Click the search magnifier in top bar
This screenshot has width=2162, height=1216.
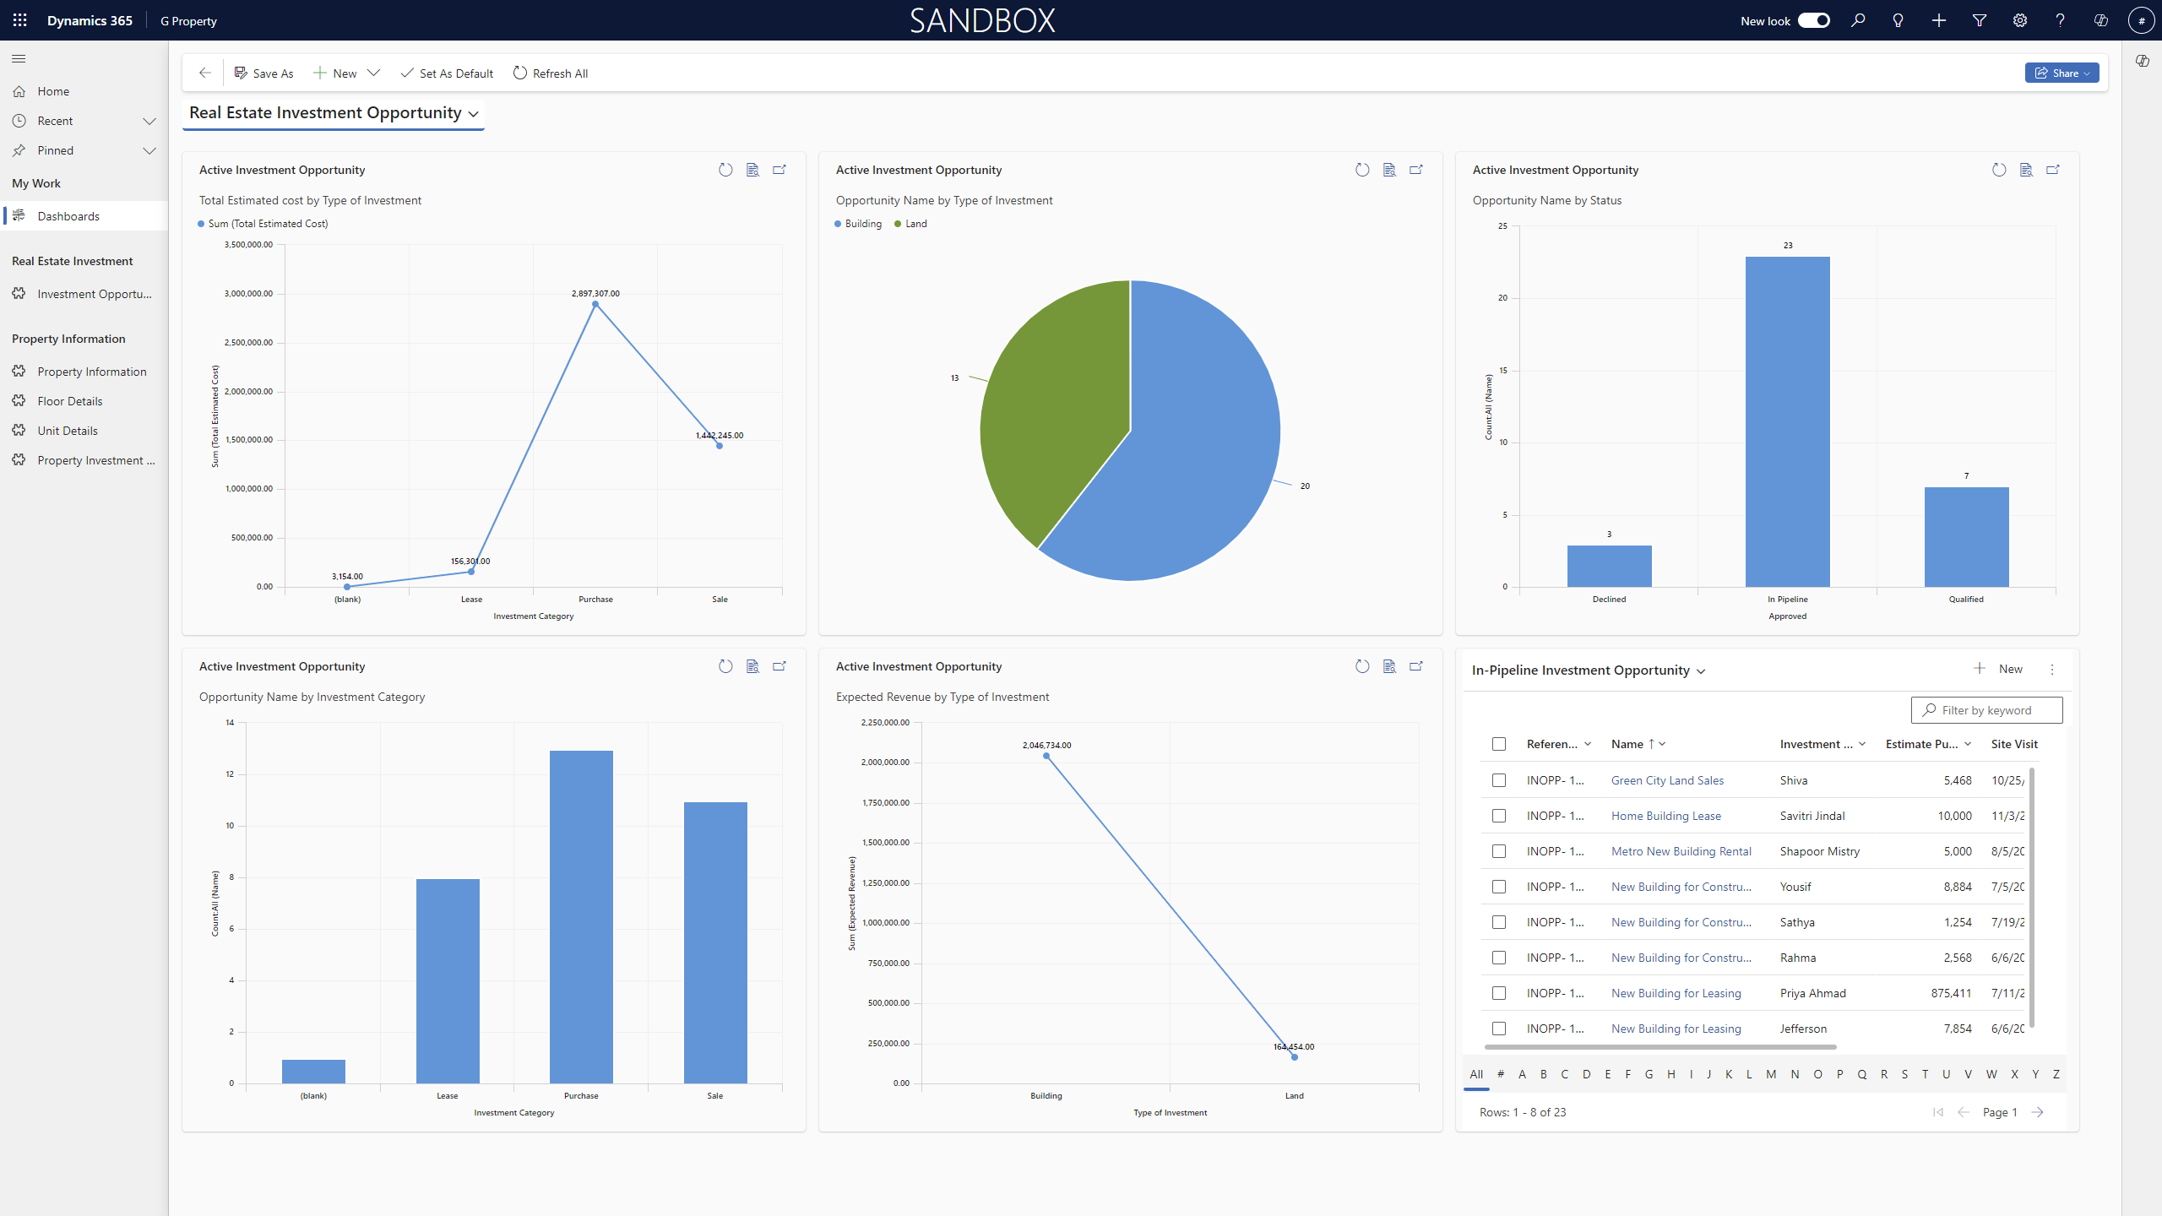click(1858, 20)
